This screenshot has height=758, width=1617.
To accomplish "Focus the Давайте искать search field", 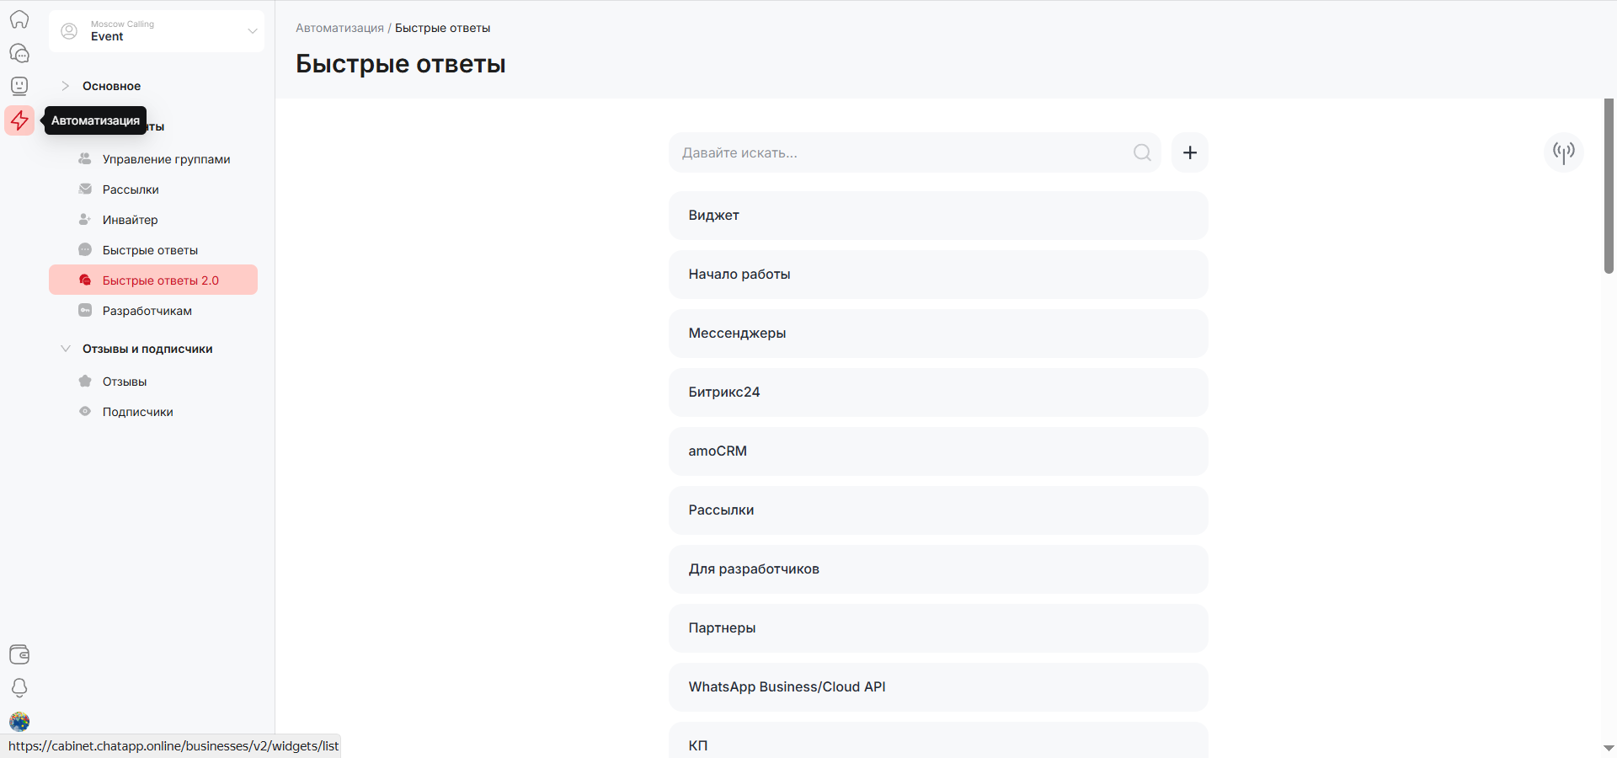I will [x=901, y=152].
